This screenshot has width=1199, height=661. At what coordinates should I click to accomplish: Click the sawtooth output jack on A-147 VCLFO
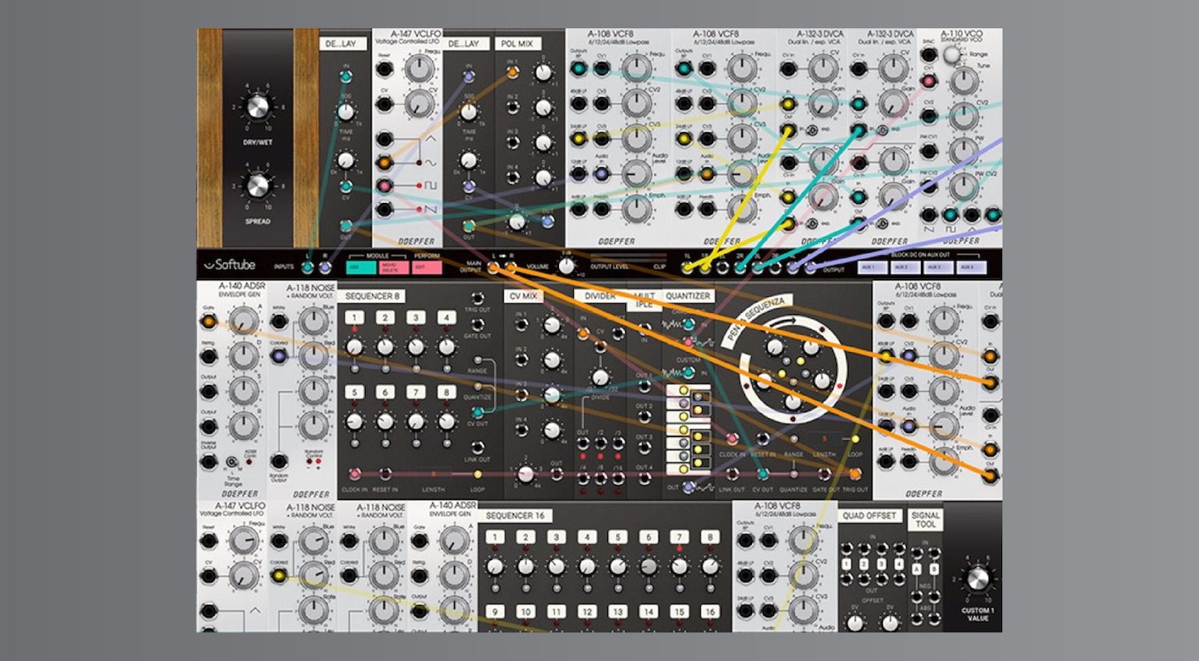(x=384, y=209)
